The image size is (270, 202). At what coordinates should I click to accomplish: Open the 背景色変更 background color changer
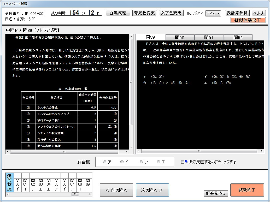tap(144, 13)
